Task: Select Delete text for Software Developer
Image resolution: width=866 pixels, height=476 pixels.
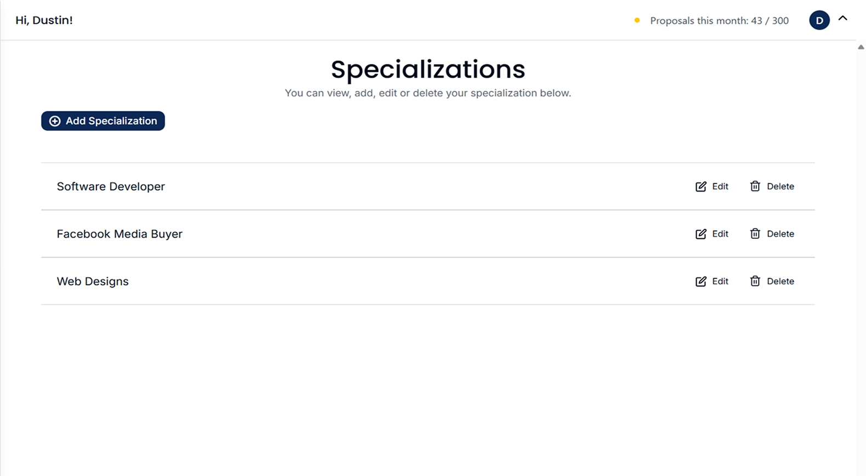Action: pyautogui.click(x=780, y=186)
